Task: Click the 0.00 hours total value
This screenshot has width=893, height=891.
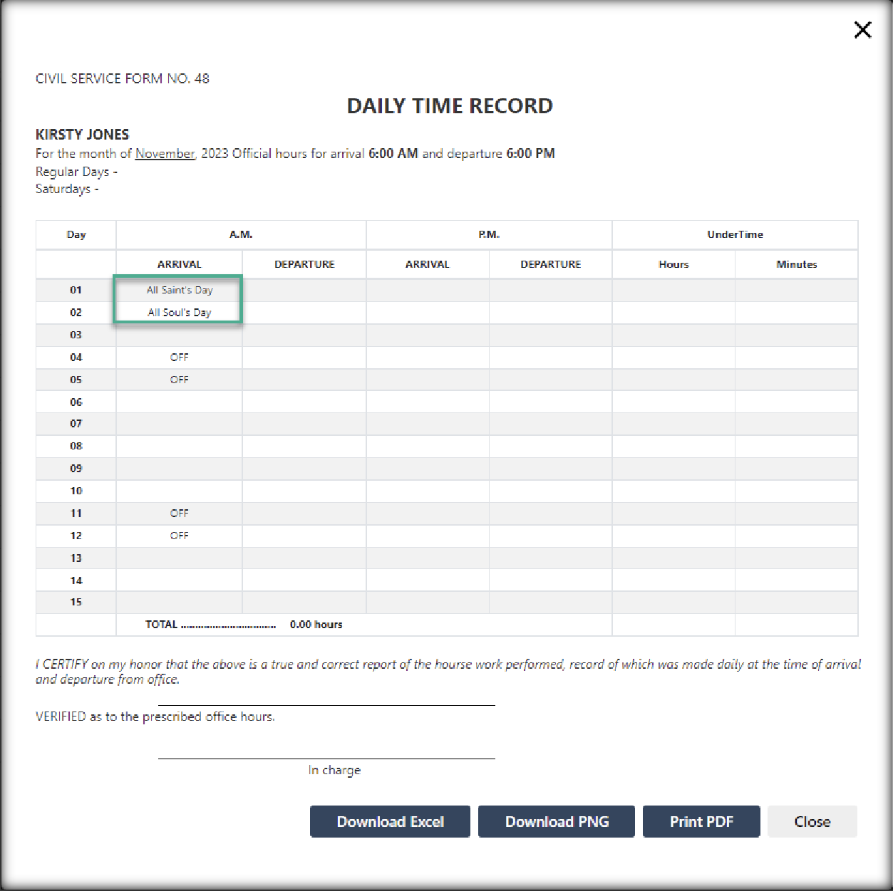Action: pyautogui.click(x=316, y=625)
